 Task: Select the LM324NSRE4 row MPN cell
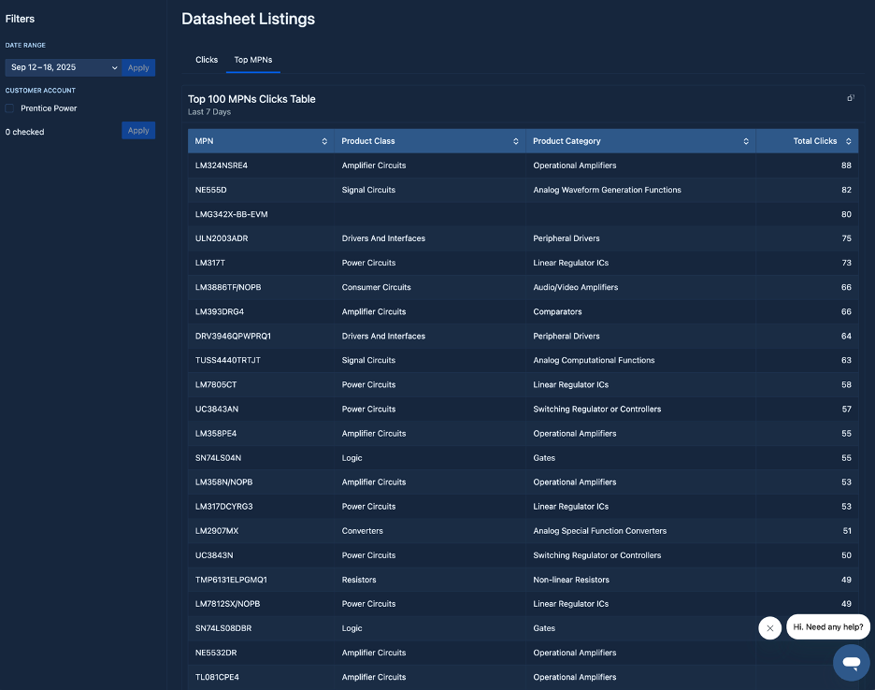pyautogui.click(x=222, y=165)
